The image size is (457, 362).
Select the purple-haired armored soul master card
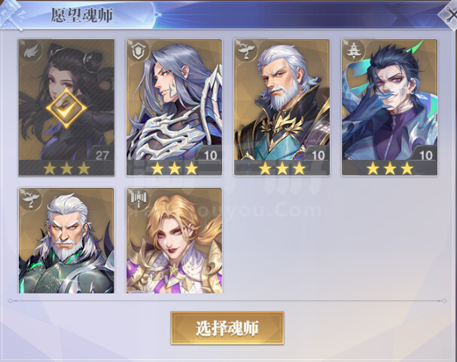pos(174,107)
